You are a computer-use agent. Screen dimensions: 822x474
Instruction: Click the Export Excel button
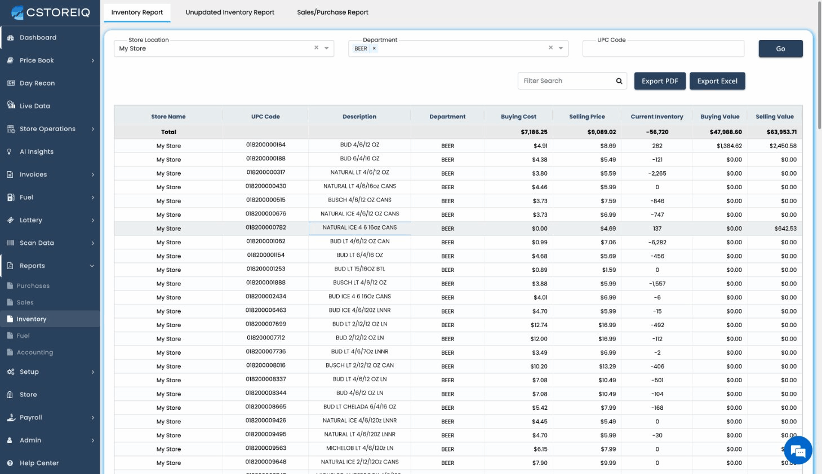pyautogui.click(x=717, y=81)
